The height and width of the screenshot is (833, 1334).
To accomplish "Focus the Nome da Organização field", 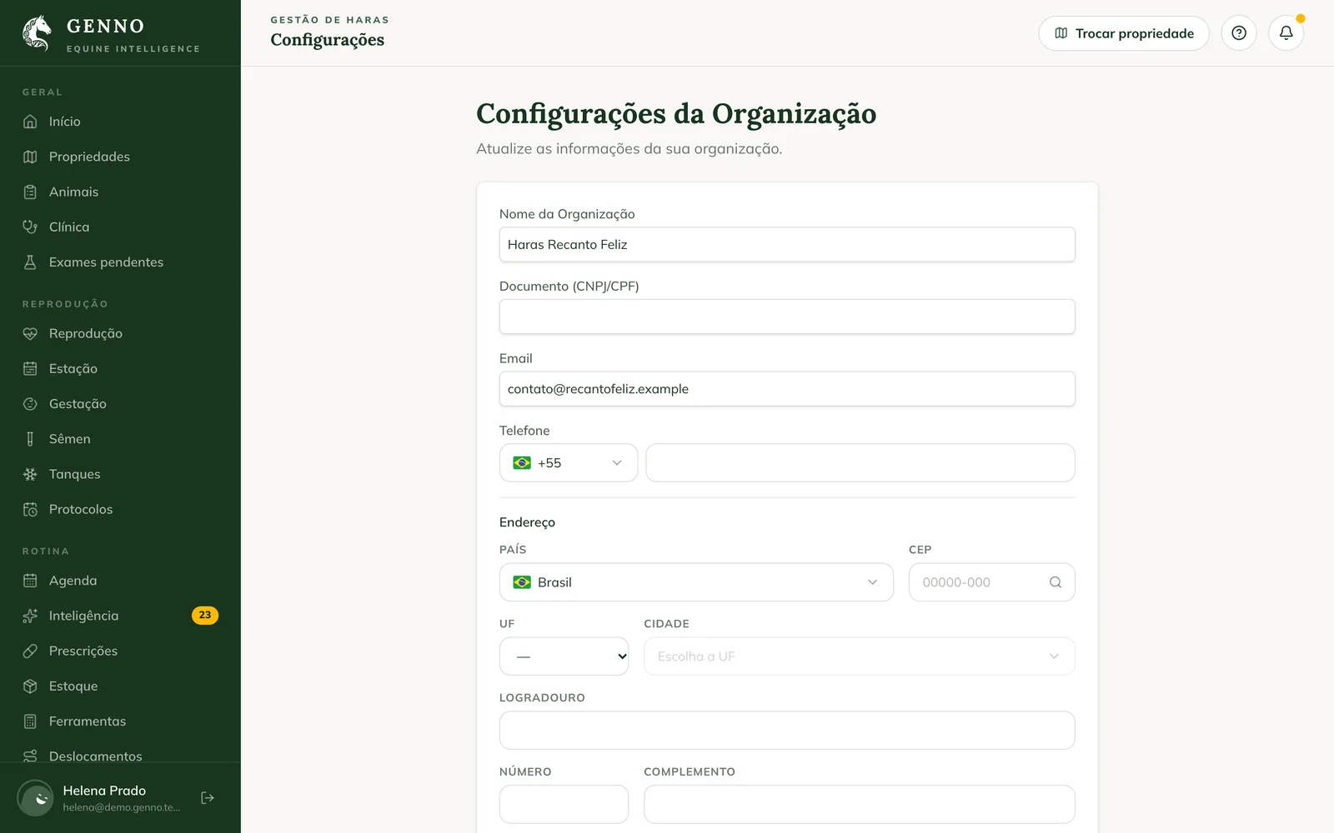I will click(x=787, y=244).
